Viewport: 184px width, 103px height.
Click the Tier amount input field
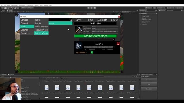[105, 33]
